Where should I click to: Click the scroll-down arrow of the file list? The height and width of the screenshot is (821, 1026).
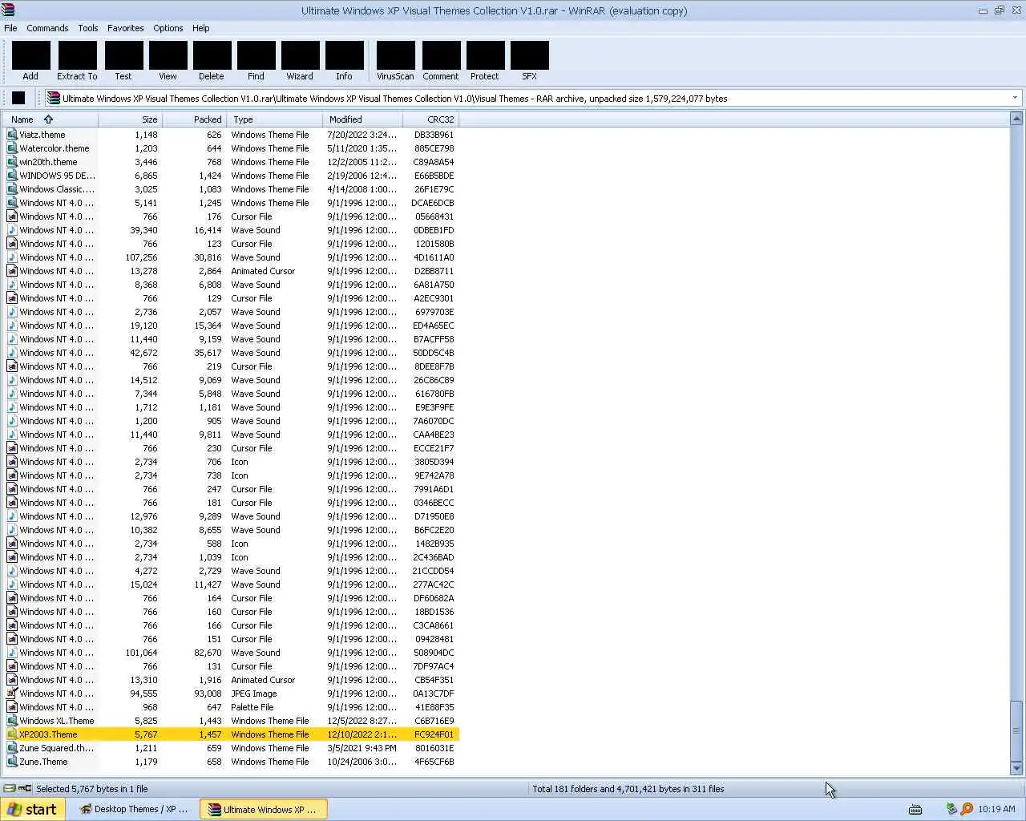point(1016,768)
